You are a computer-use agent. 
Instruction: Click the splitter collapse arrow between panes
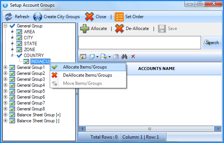[77, 94]
